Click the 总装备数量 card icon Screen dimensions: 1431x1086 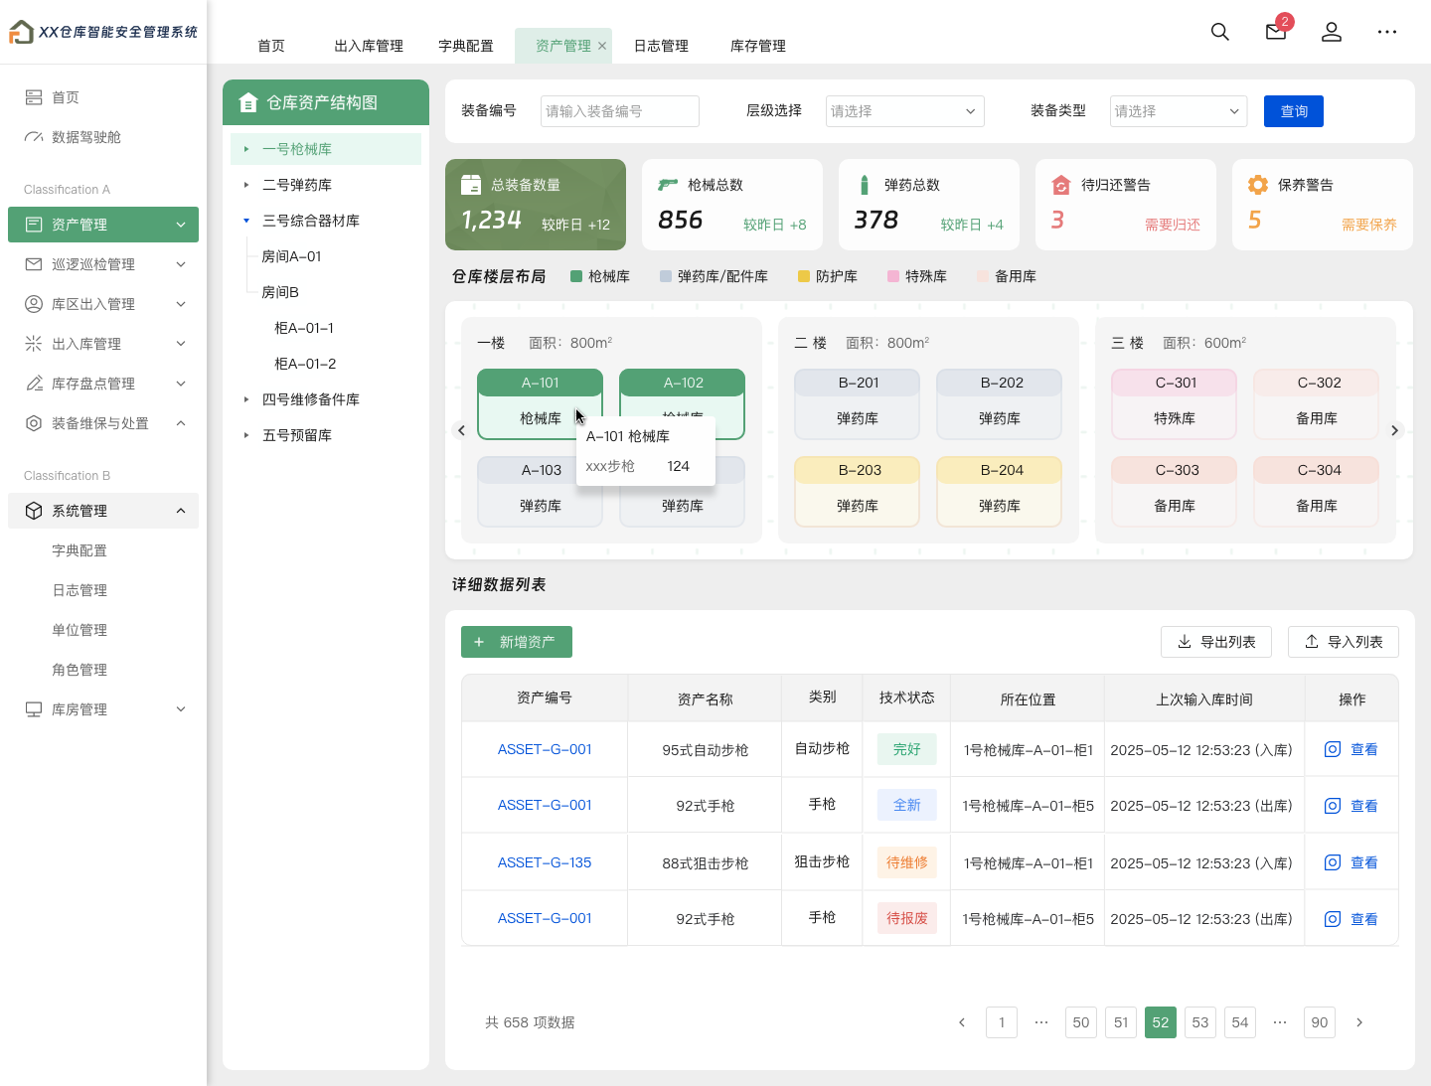(x=471, y=185)
